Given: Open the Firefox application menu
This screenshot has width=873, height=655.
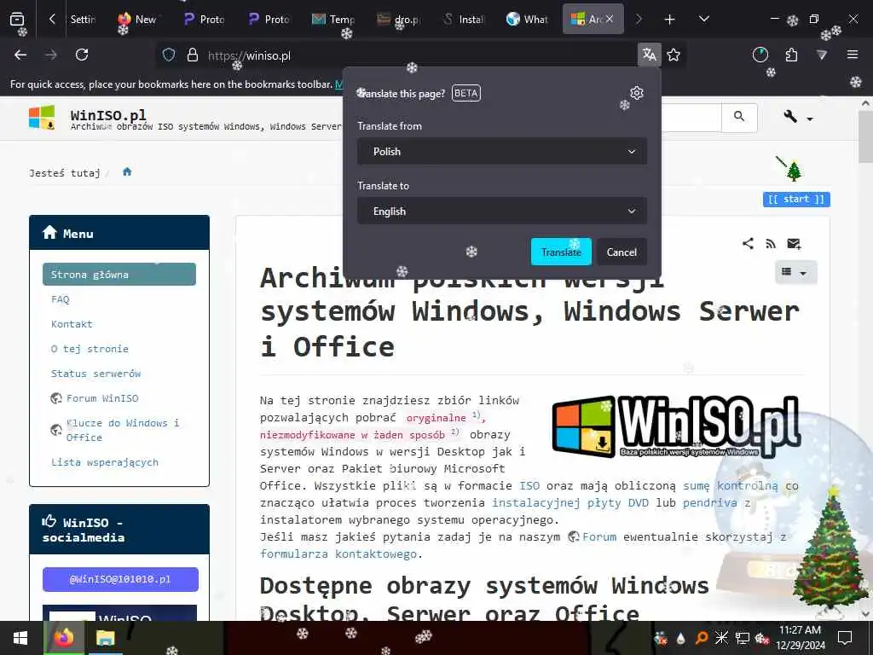Looking at the screenshot, I should pos(852,55).
